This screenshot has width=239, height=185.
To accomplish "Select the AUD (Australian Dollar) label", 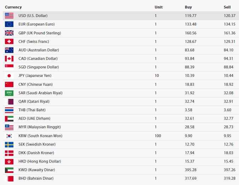I will pyautogui.click(x=39, y=50).
